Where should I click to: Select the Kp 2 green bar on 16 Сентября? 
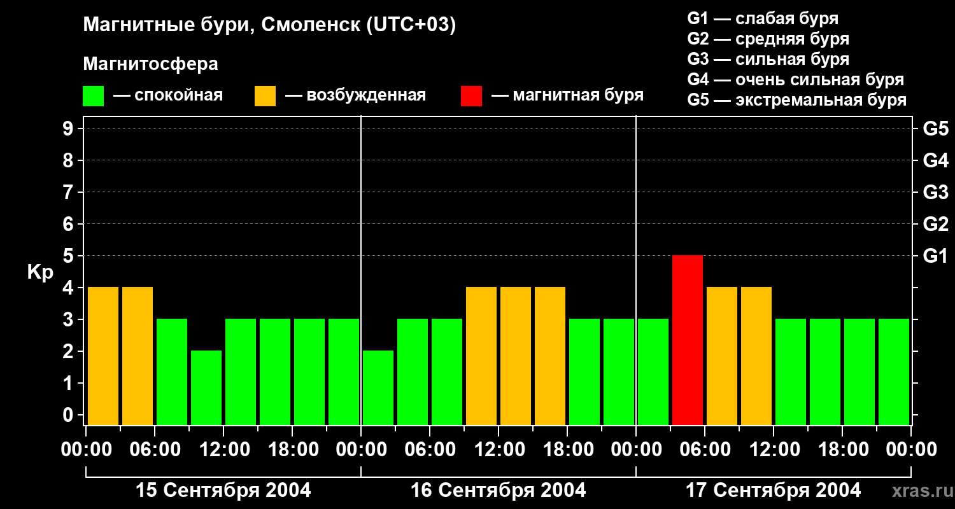coord(378,387)
